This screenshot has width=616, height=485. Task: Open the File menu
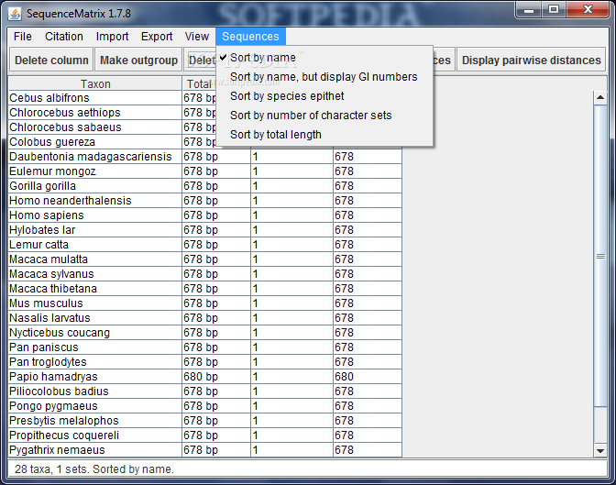(x=22, y=37)
